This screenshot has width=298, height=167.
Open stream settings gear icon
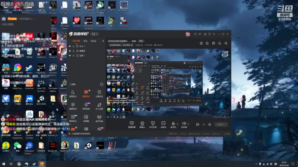click(210, 124)
